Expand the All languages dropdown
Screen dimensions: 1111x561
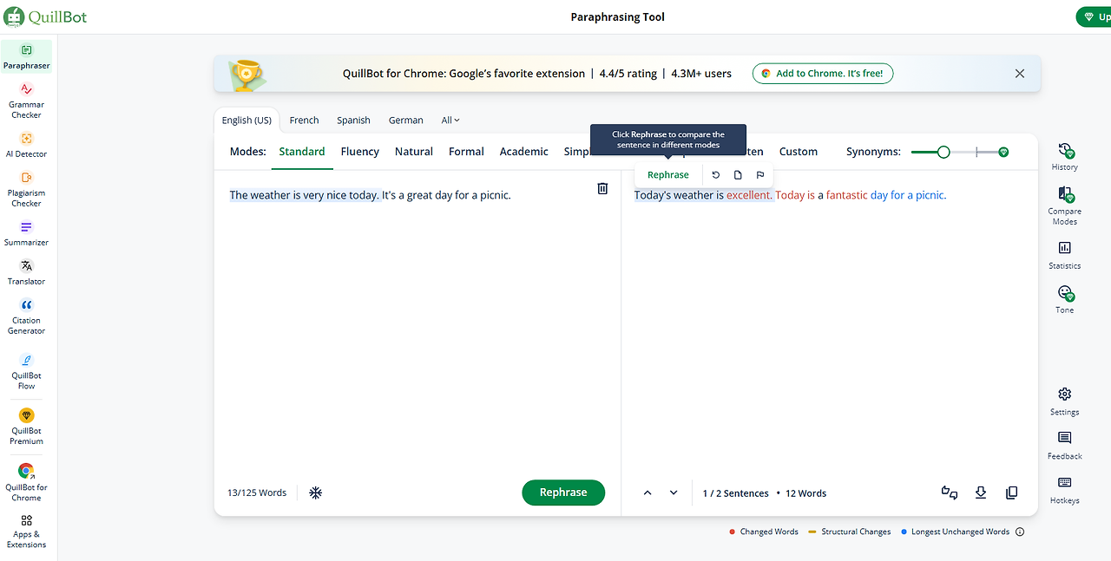450,121
